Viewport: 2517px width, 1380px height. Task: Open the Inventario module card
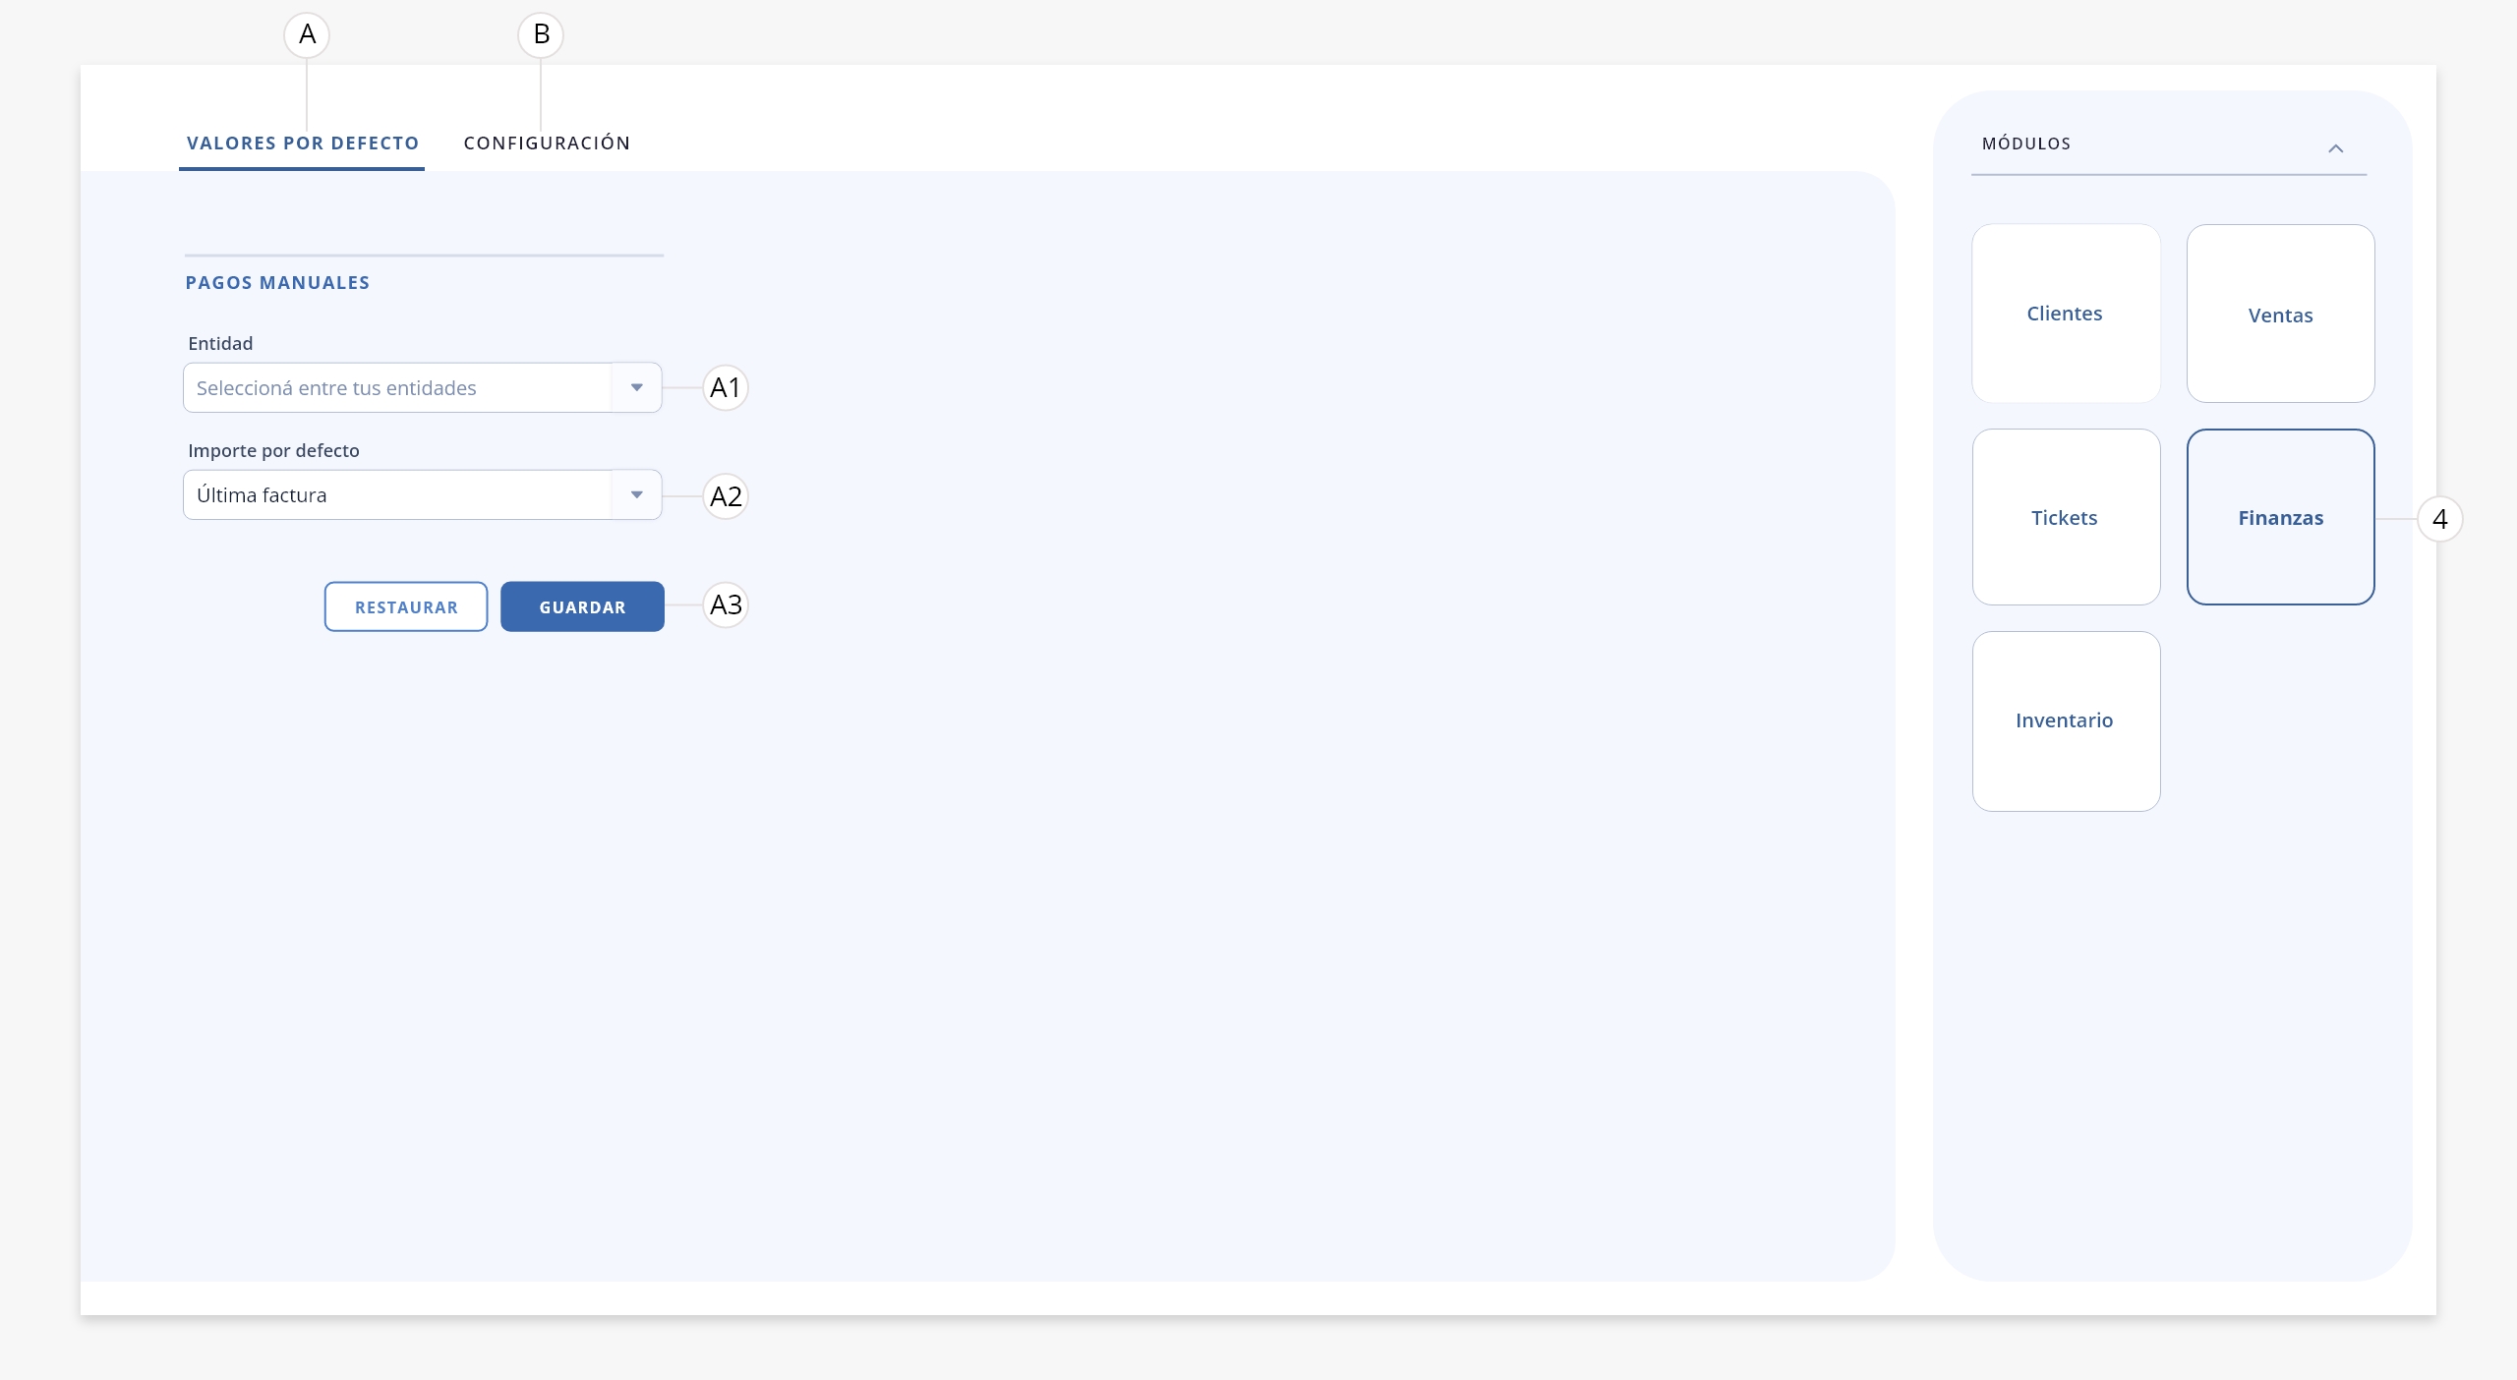[2066, 720]
